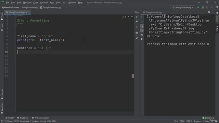Click PyCharm update available status message
Viewport: 219px width, 123px height.
point(30,121)
